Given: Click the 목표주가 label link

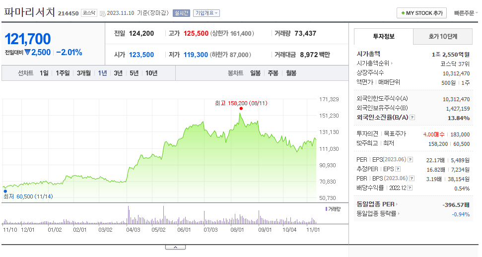Looking at the screenshot, I should [395, 134].
